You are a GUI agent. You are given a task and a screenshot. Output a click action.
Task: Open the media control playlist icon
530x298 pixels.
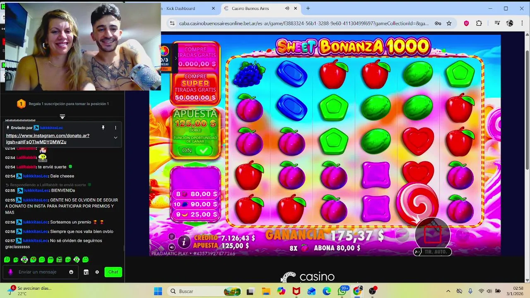(x=497, y=24)
